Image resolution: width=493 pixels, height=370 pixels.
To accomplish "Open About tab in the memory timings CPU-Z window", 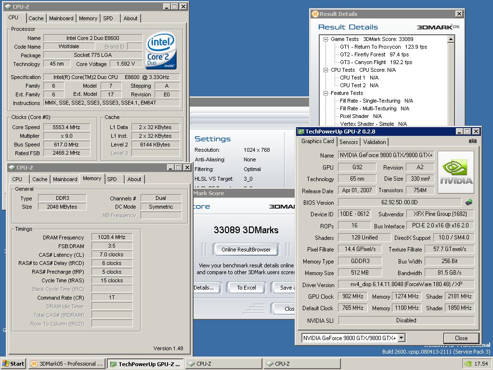I will 134,179.
